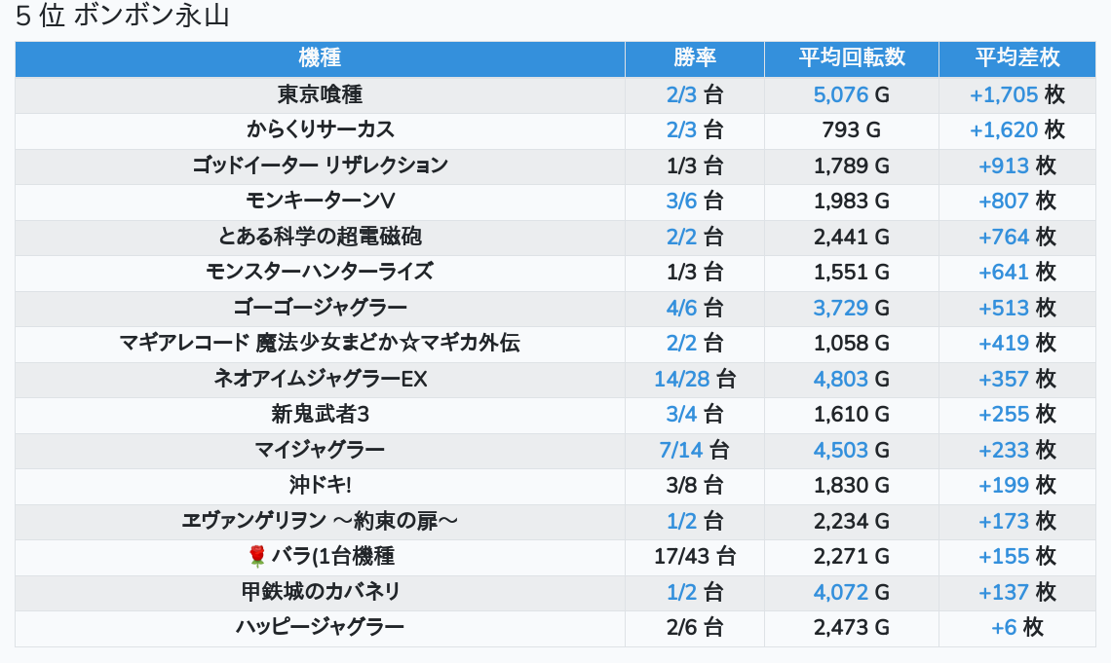
Task: Open the 2/3 win rate link for 東京喰種
Action: click(x=681, y=95)
